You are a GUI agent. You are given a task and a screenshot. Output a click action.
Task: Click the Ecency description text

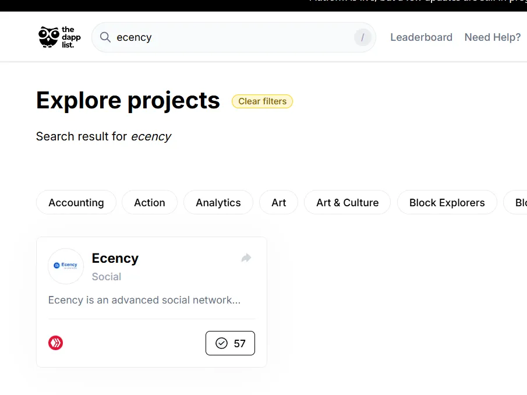[x=144, y=300]
